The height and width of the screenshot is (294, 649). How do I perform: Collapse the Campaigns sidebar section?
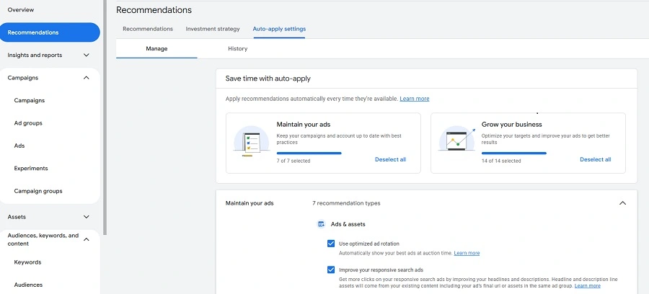(86, 78)
